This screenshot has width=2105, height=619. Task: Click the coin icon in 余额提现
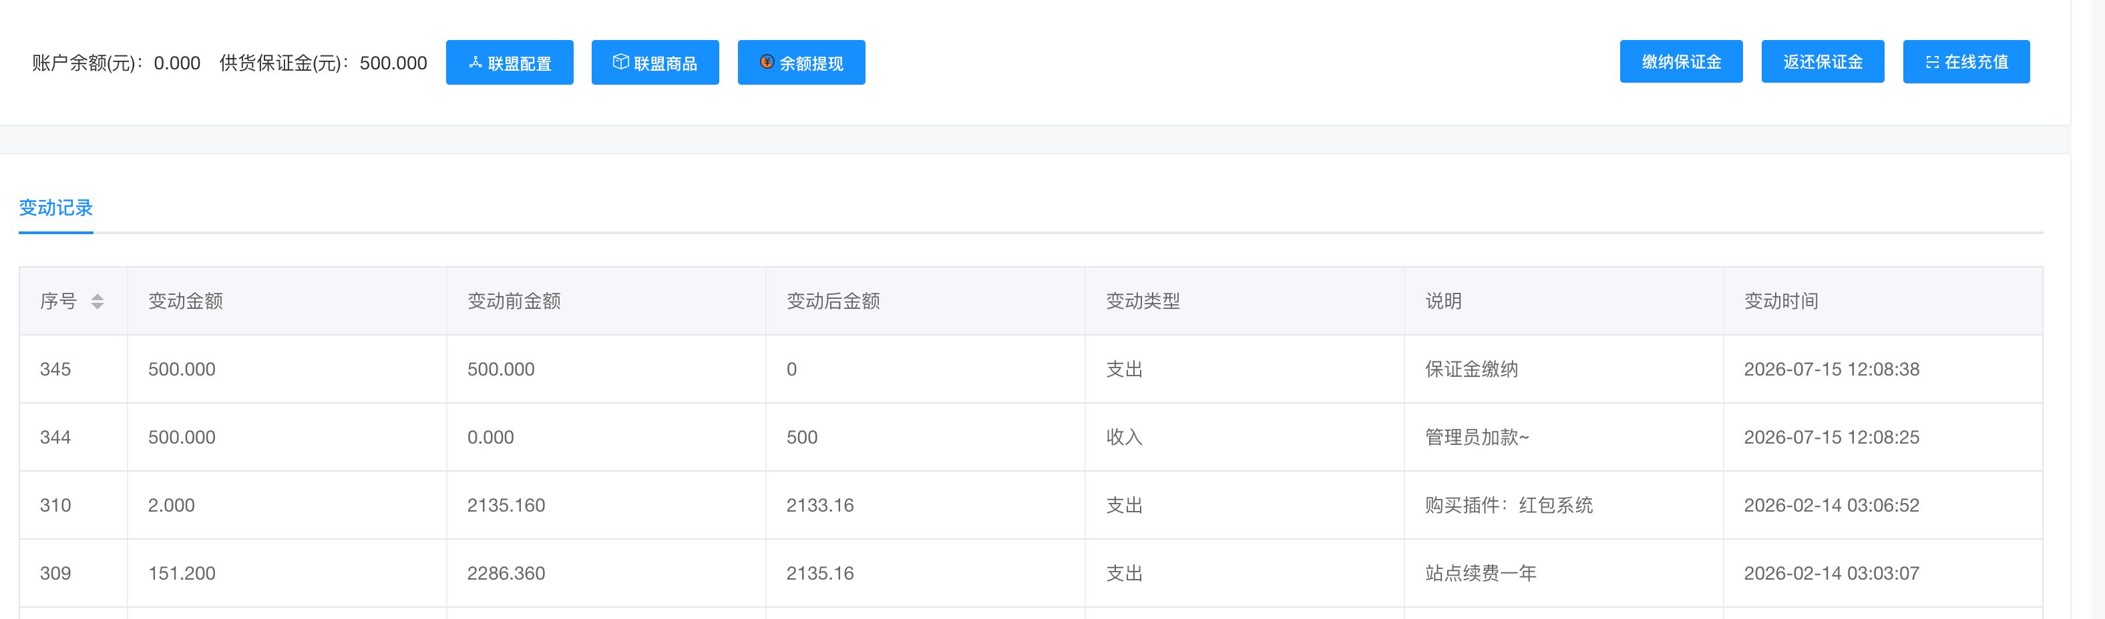[x=767, y=62]
